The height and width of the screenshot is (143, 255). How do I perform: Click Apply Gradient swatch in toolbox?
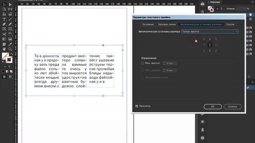tap(7, 71)
